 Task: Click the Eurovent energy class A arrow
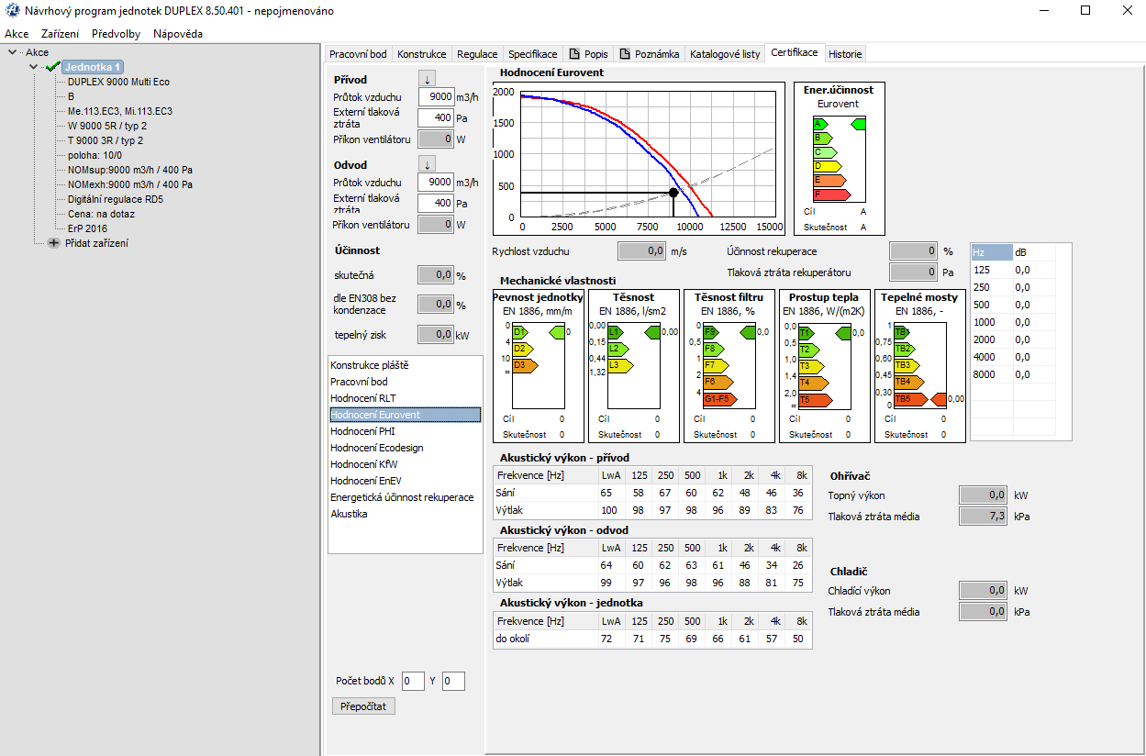click(x=820, y=124)
